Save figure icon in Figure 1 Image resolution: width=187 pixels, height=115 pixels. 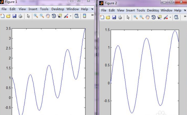coord(14,16)
